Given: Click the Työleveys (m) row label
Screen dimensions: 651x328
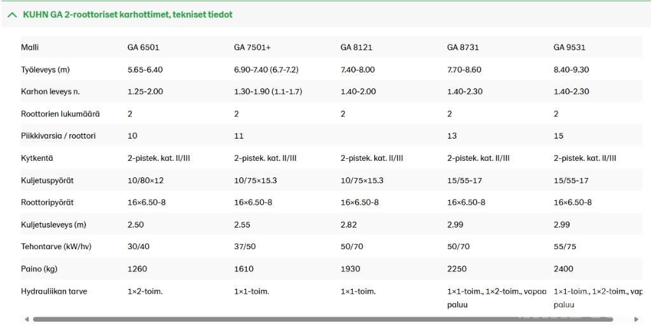Looking at the screenshot, I should tap(45, 70).
